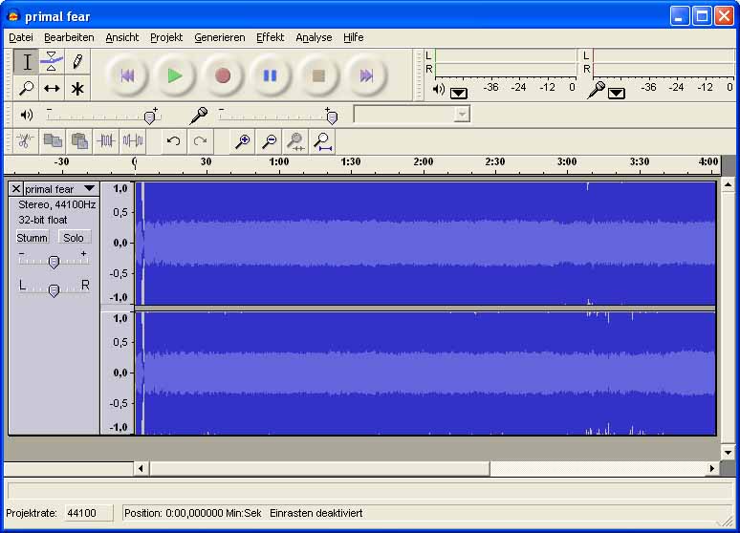Open the Projekt menu

166,37
